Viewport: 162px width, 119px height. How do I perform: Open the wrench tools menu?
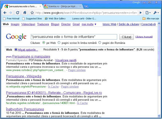(x=156, y=13)
